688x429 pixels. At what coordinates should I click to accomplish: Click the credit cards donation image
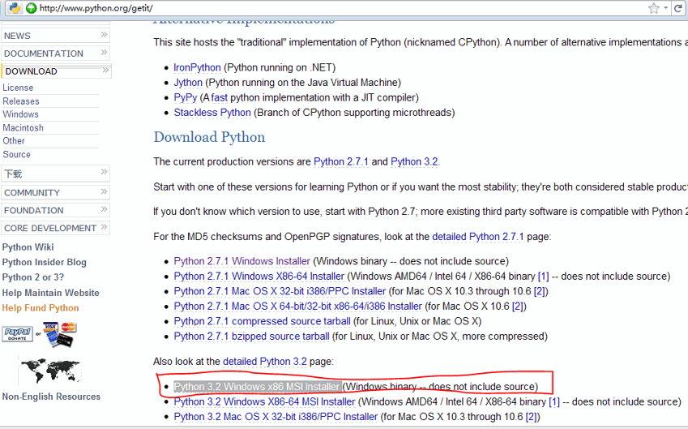coord(60,334)
